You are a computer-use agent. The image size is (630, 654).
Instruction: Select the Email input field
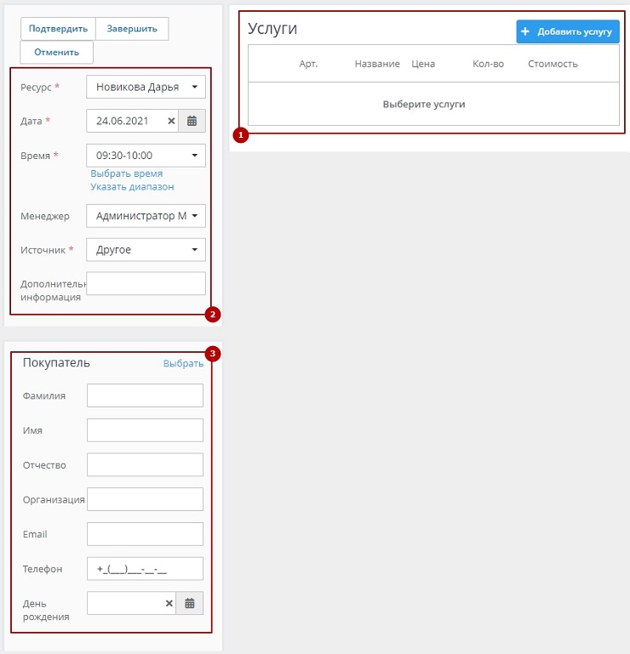point(145,534)
